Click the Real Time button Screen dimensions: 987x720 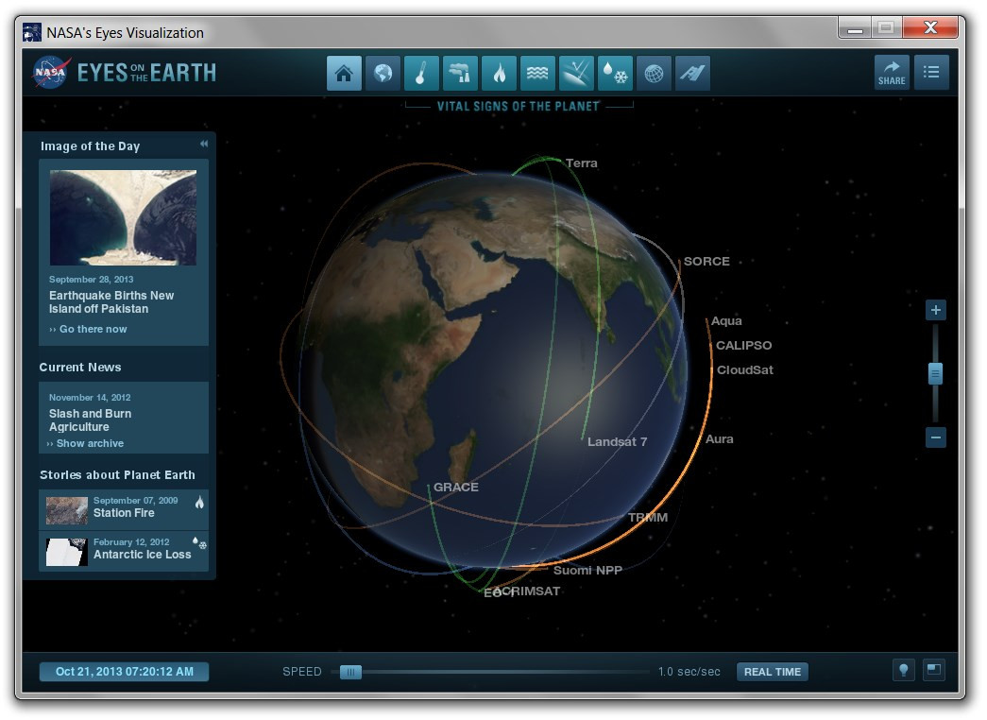[x=773, y=672]
